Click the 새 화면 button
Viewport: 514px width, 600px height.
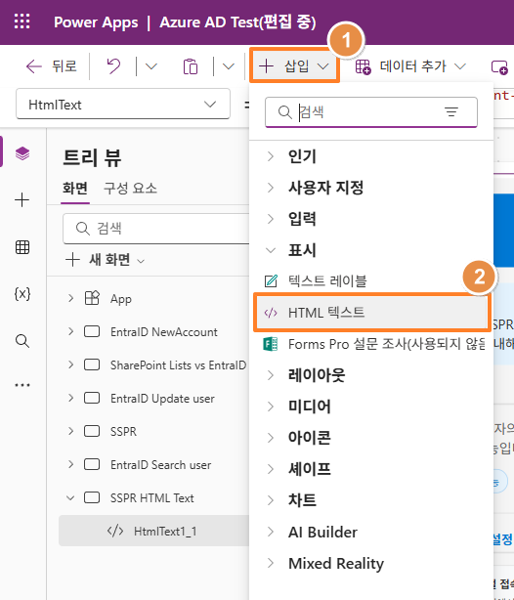click(x=105, y=260)
